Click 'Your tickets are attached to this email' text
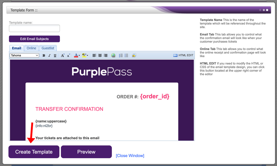Image resolution: width=277 pixels, height=166 pixels. 67,138
